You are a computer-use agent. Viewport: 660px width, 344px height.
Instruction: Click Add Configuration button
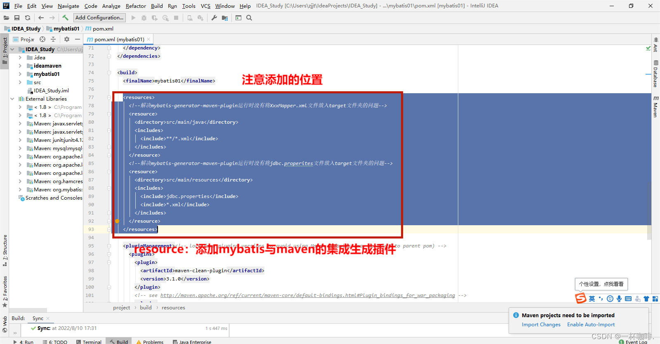(x=99, y=17)
